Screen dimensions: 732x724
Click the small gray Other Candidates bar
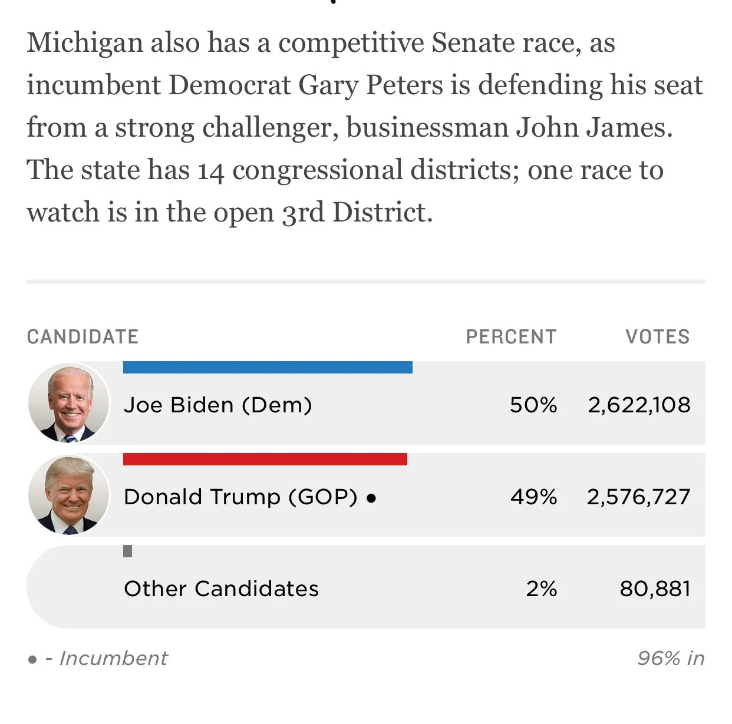tap(127, 551)
